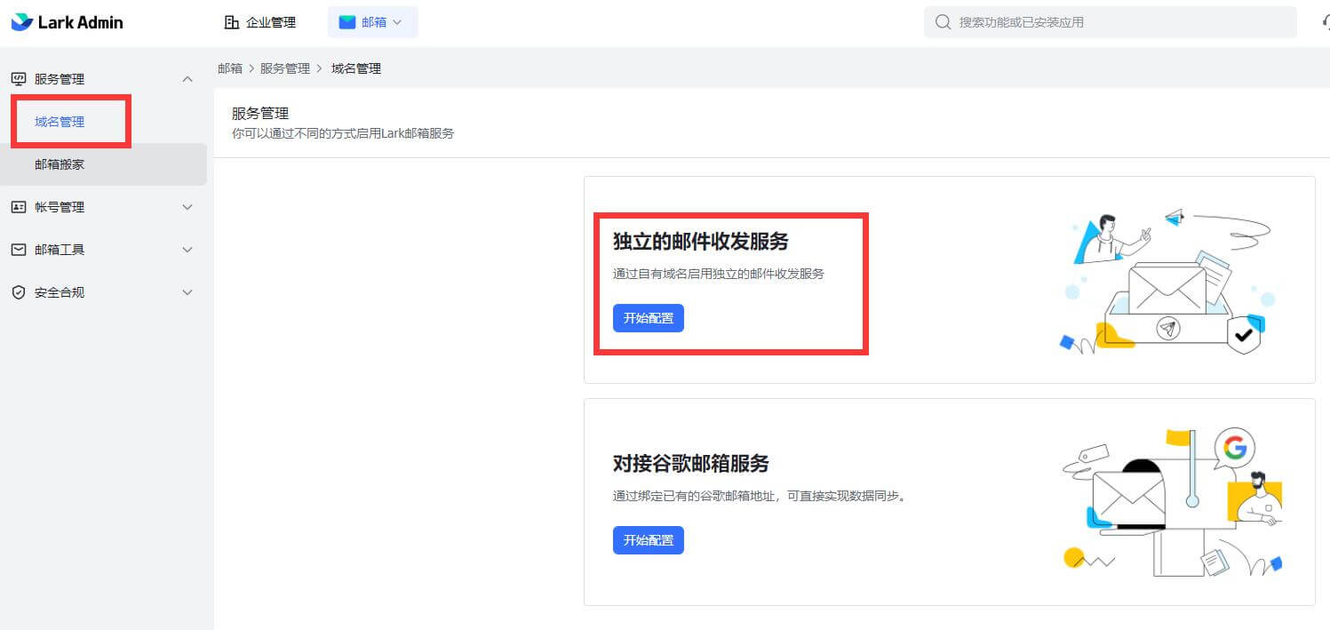The width and height of the screenshot is (1330, 630).
Task: Open 企业管理 via its building icon
Action: click(232, 21)
